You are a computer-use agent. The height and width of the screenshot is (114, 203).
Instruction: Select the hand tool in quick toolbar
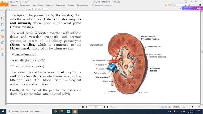coord(26,2)
